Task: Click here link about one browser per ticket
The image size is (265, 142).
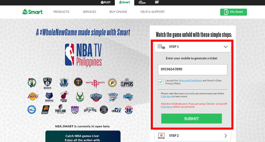Action: [x=166, y=96]
